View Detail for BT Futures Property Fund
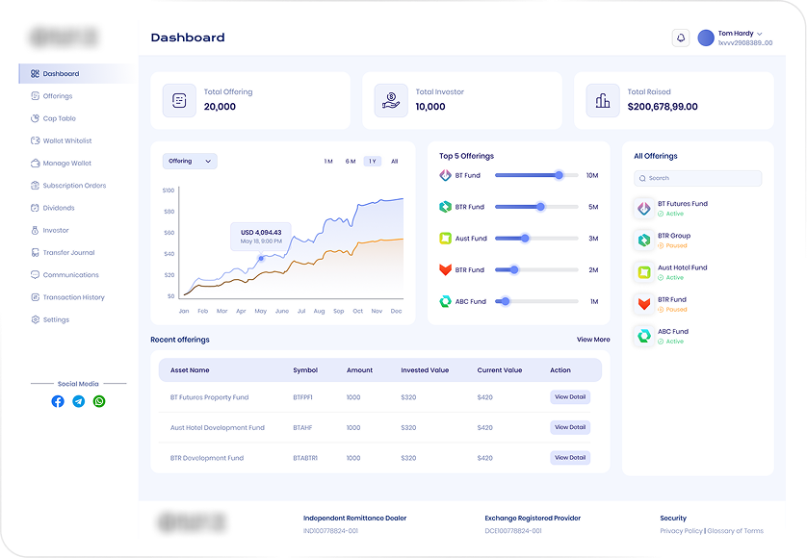807x558 pixels. pyautogui.click(x=569, y=397)
